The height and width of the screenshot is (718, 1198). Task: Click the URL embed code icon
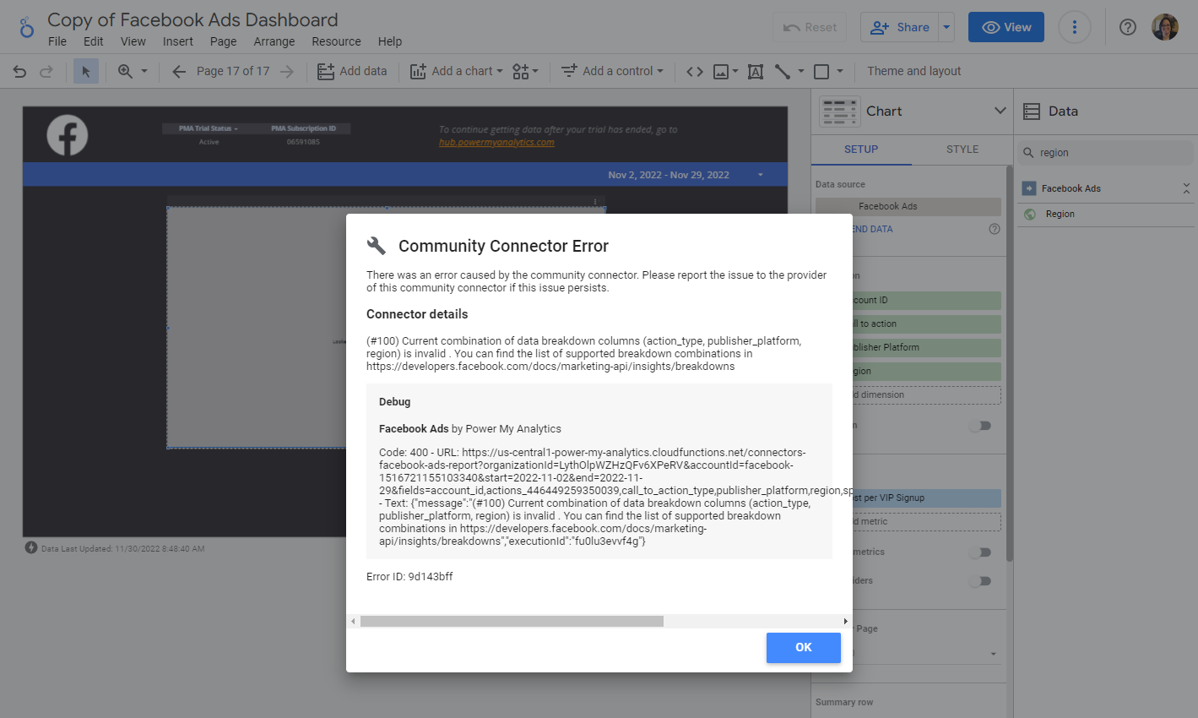(x=695, y=72)
